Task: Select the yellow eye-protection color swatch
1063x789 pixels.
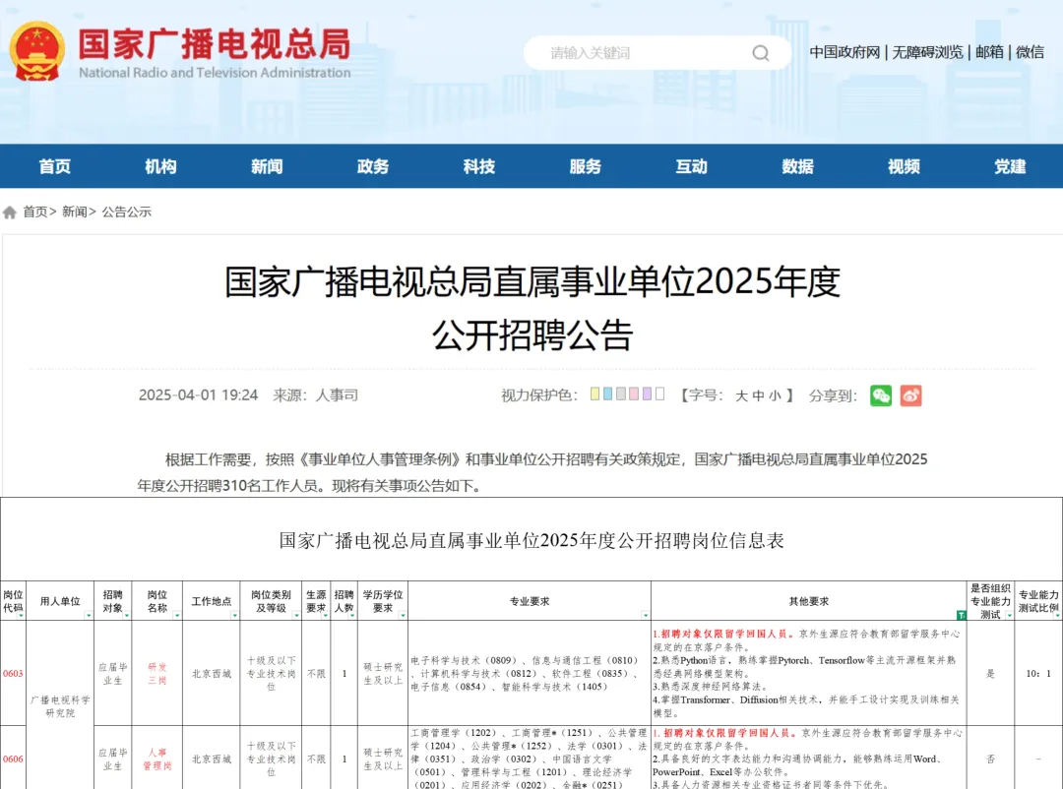Action: point(595,395)
